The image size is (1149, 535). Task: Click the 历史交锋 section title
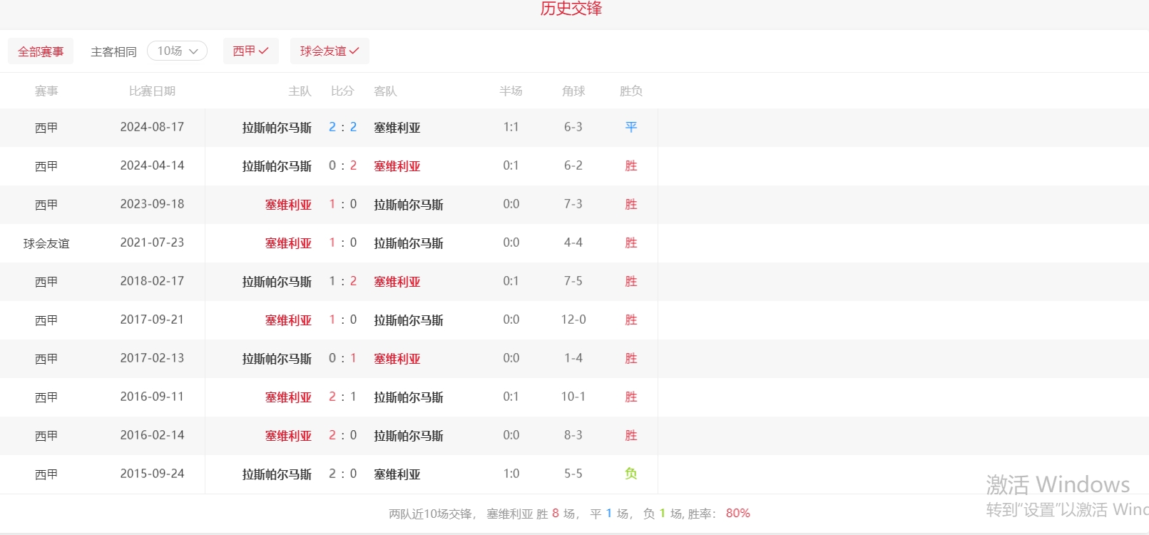point(571,9)
